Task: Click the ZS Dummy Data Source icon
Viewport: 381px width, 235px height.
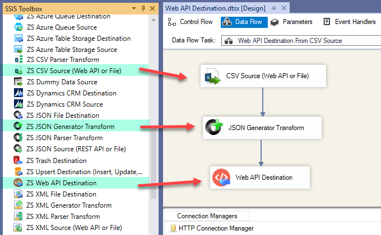Action: pyautogui.click(x=18, y=82)
